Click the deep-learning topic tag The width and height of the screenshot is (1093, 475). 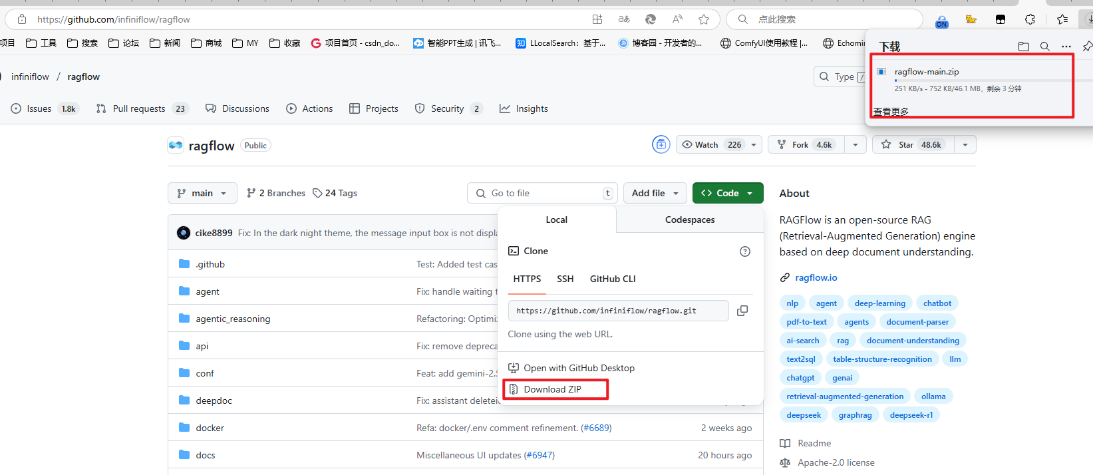click(x=879, y=303)
